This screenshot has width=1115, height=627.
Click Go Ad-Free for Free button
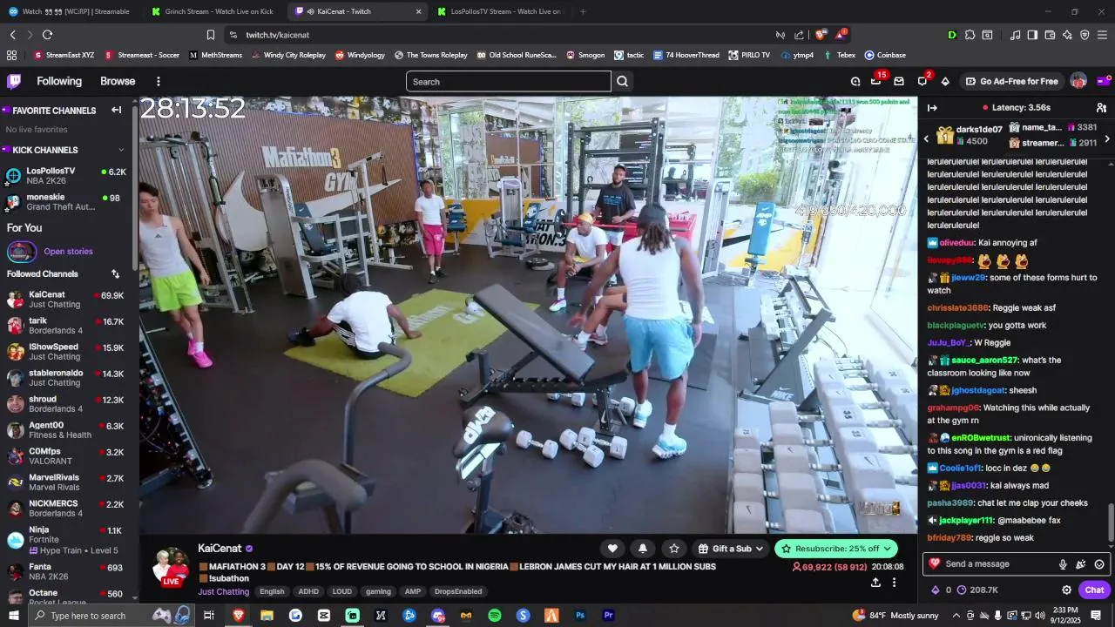[1011, 81]
